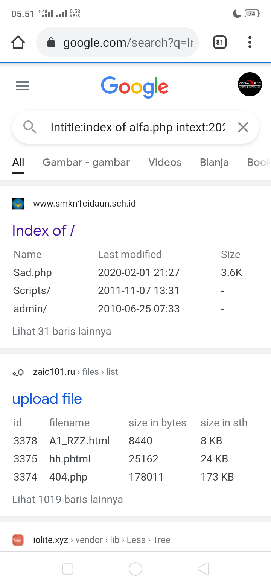Focus the Chrome address bar URL
This screenshot has width=271, height=587.
point(128,43)
